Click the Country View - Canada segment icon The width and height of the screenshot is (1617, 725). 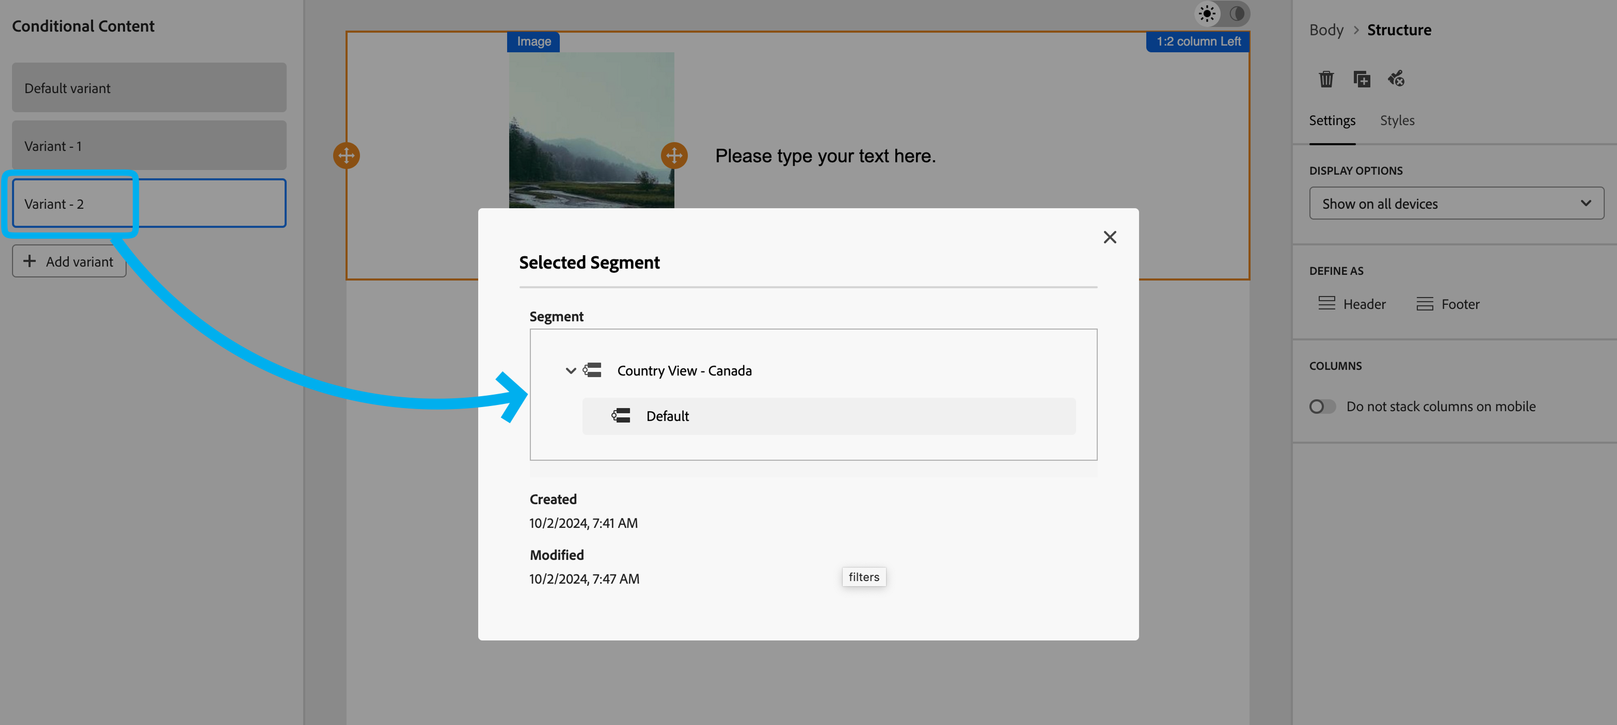pyautogui.click(x=592, y=370)
